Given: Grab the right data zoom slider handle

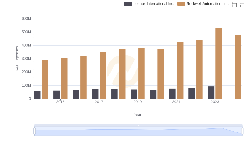Looking at the screenshot, I should tap(242, 131).
